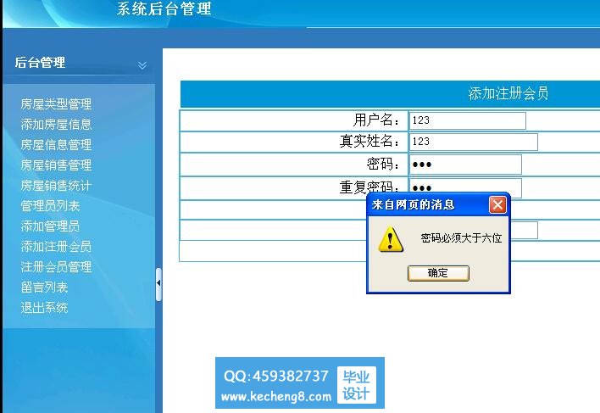Click 确定 in the alert dialog
Viewport: 600px width, 413px height.
click(x=438, y=273)
